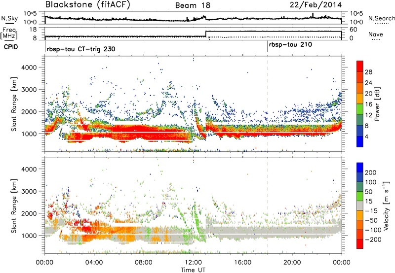Viewport: 395px width, 273px height.
Task: Click the "2000" tick of the power panel
Action: point(29,111)
